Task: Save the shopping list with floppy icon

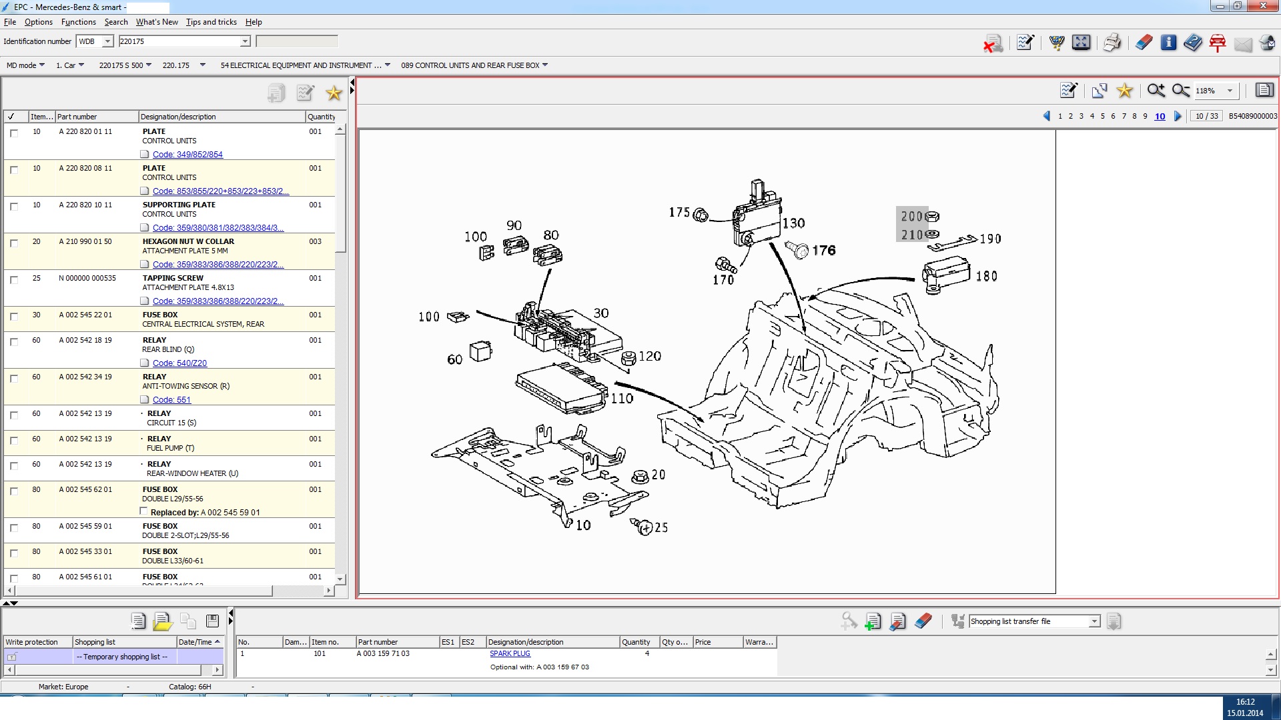Action: pyautogui.click(x=212, y=621)
